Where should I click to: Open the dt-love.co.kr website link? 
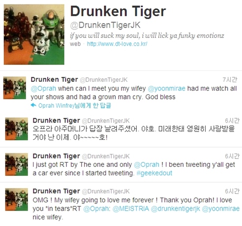117,44
